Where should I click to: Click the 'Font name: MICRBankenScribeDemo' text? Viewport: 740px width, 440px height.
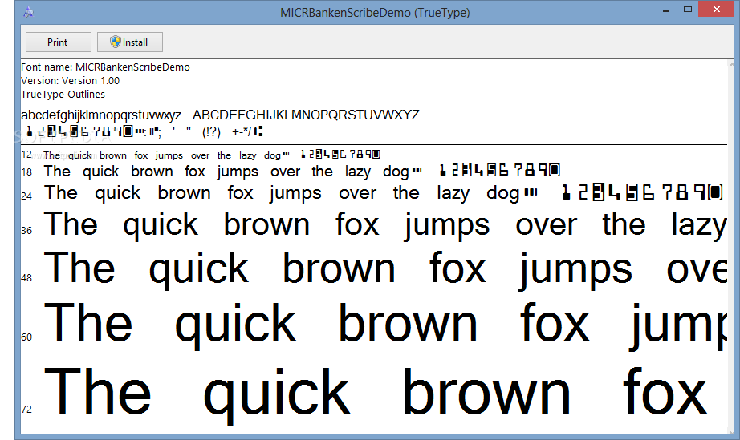pos(105,67)
